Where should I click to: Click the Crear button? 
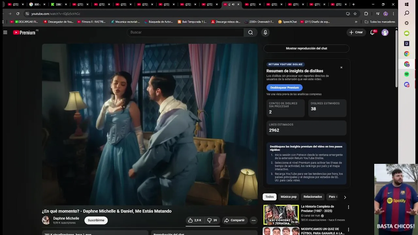(x=356, y=32)
